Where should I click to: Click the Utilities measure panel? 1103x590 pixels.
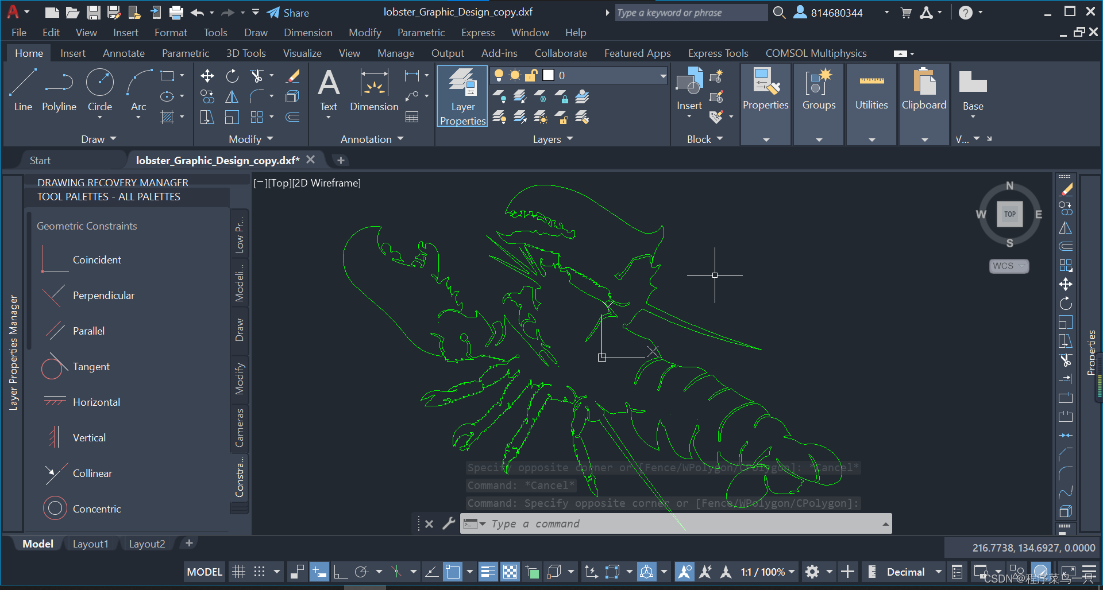coord(871,103)
